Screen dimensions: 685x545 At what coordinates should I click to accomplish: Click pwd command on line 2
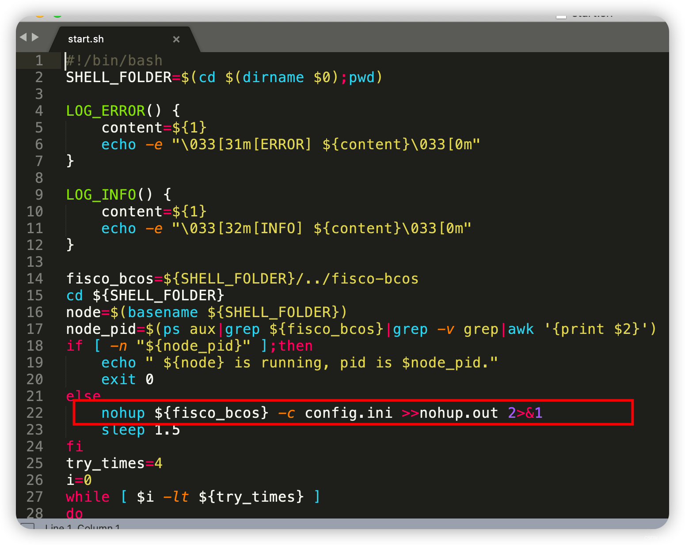pyautogui.click(x=362, y=77)
